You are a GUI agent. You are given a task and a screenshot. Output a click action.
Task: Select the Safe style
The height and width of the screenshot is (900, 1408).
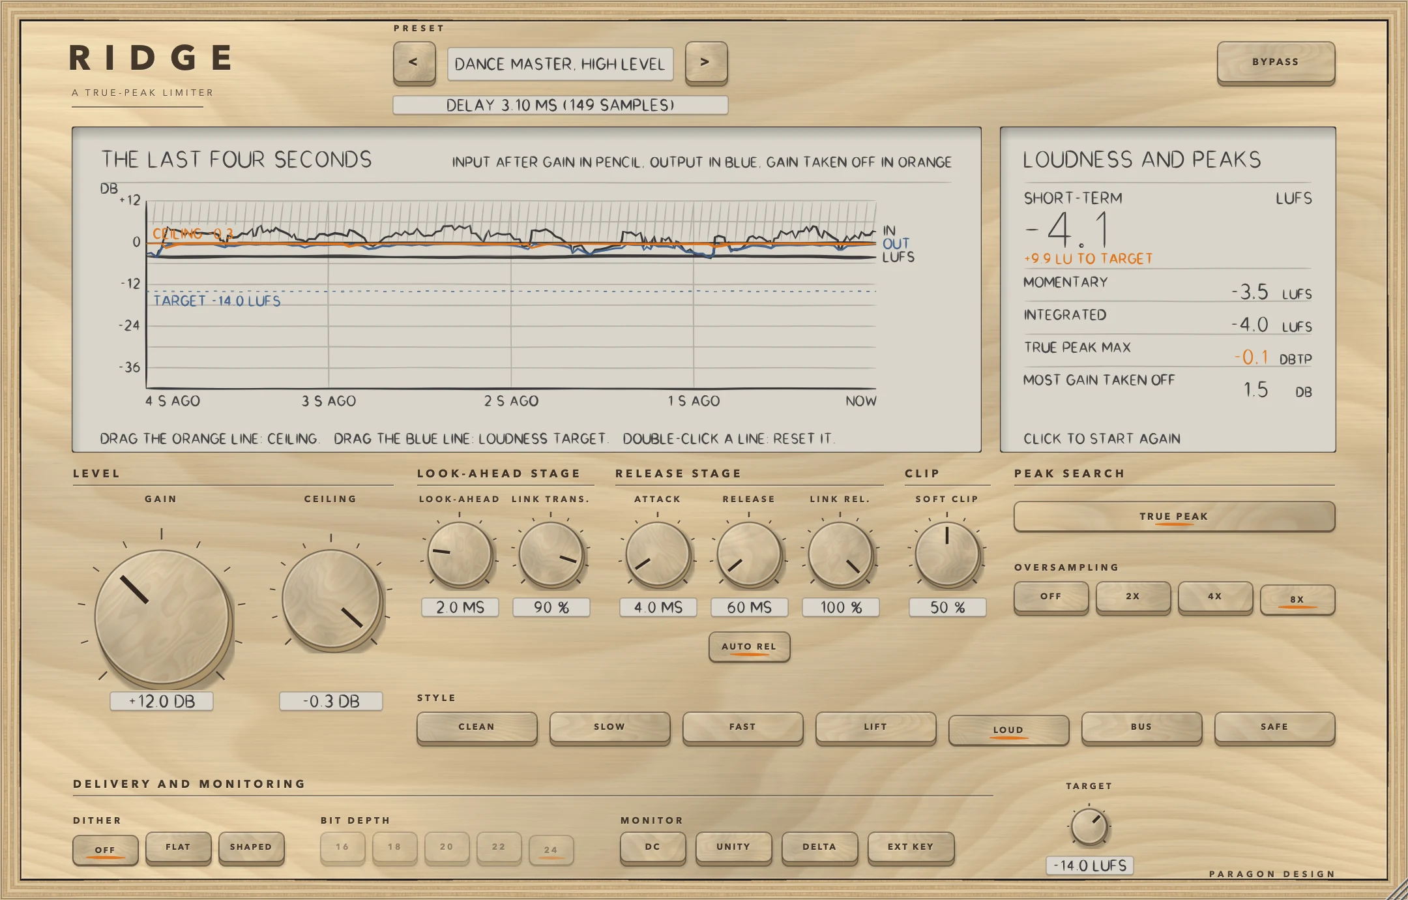(x=1274, y=727)
